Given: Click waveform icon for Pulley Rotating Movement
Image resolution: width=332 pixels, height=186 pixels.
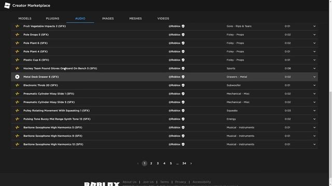Looking at the screenshot, I should 17,111.
